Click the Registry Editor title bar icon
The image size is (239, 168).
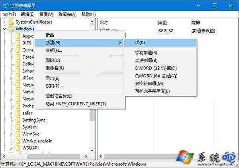[5, 6]
